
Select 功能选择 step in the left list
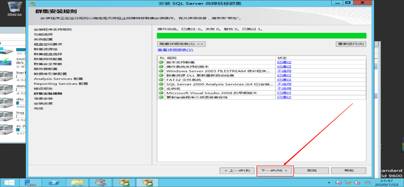[43, 35]
